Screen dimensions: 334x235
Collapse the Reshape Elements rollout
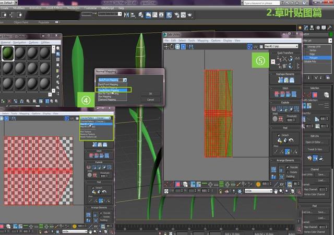tap(285, 74)
